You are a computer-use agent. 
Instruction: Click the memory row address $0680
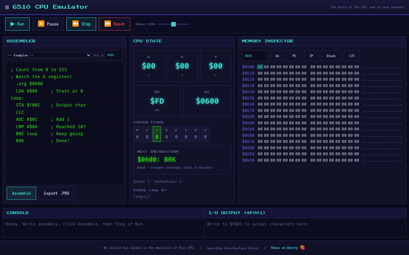(x=248, y=117)
